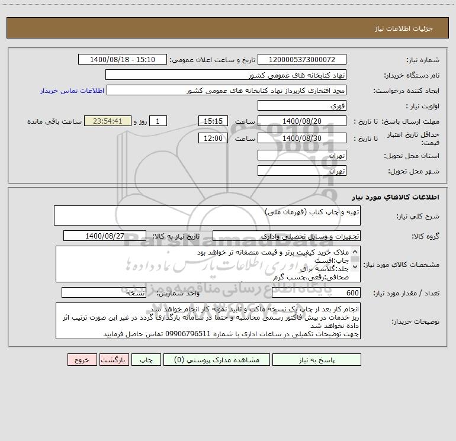Click label تاریخ نیاز به کالا
Viewport: 456px width, 441px height.
pyautogui.click(x=176, y=236)
